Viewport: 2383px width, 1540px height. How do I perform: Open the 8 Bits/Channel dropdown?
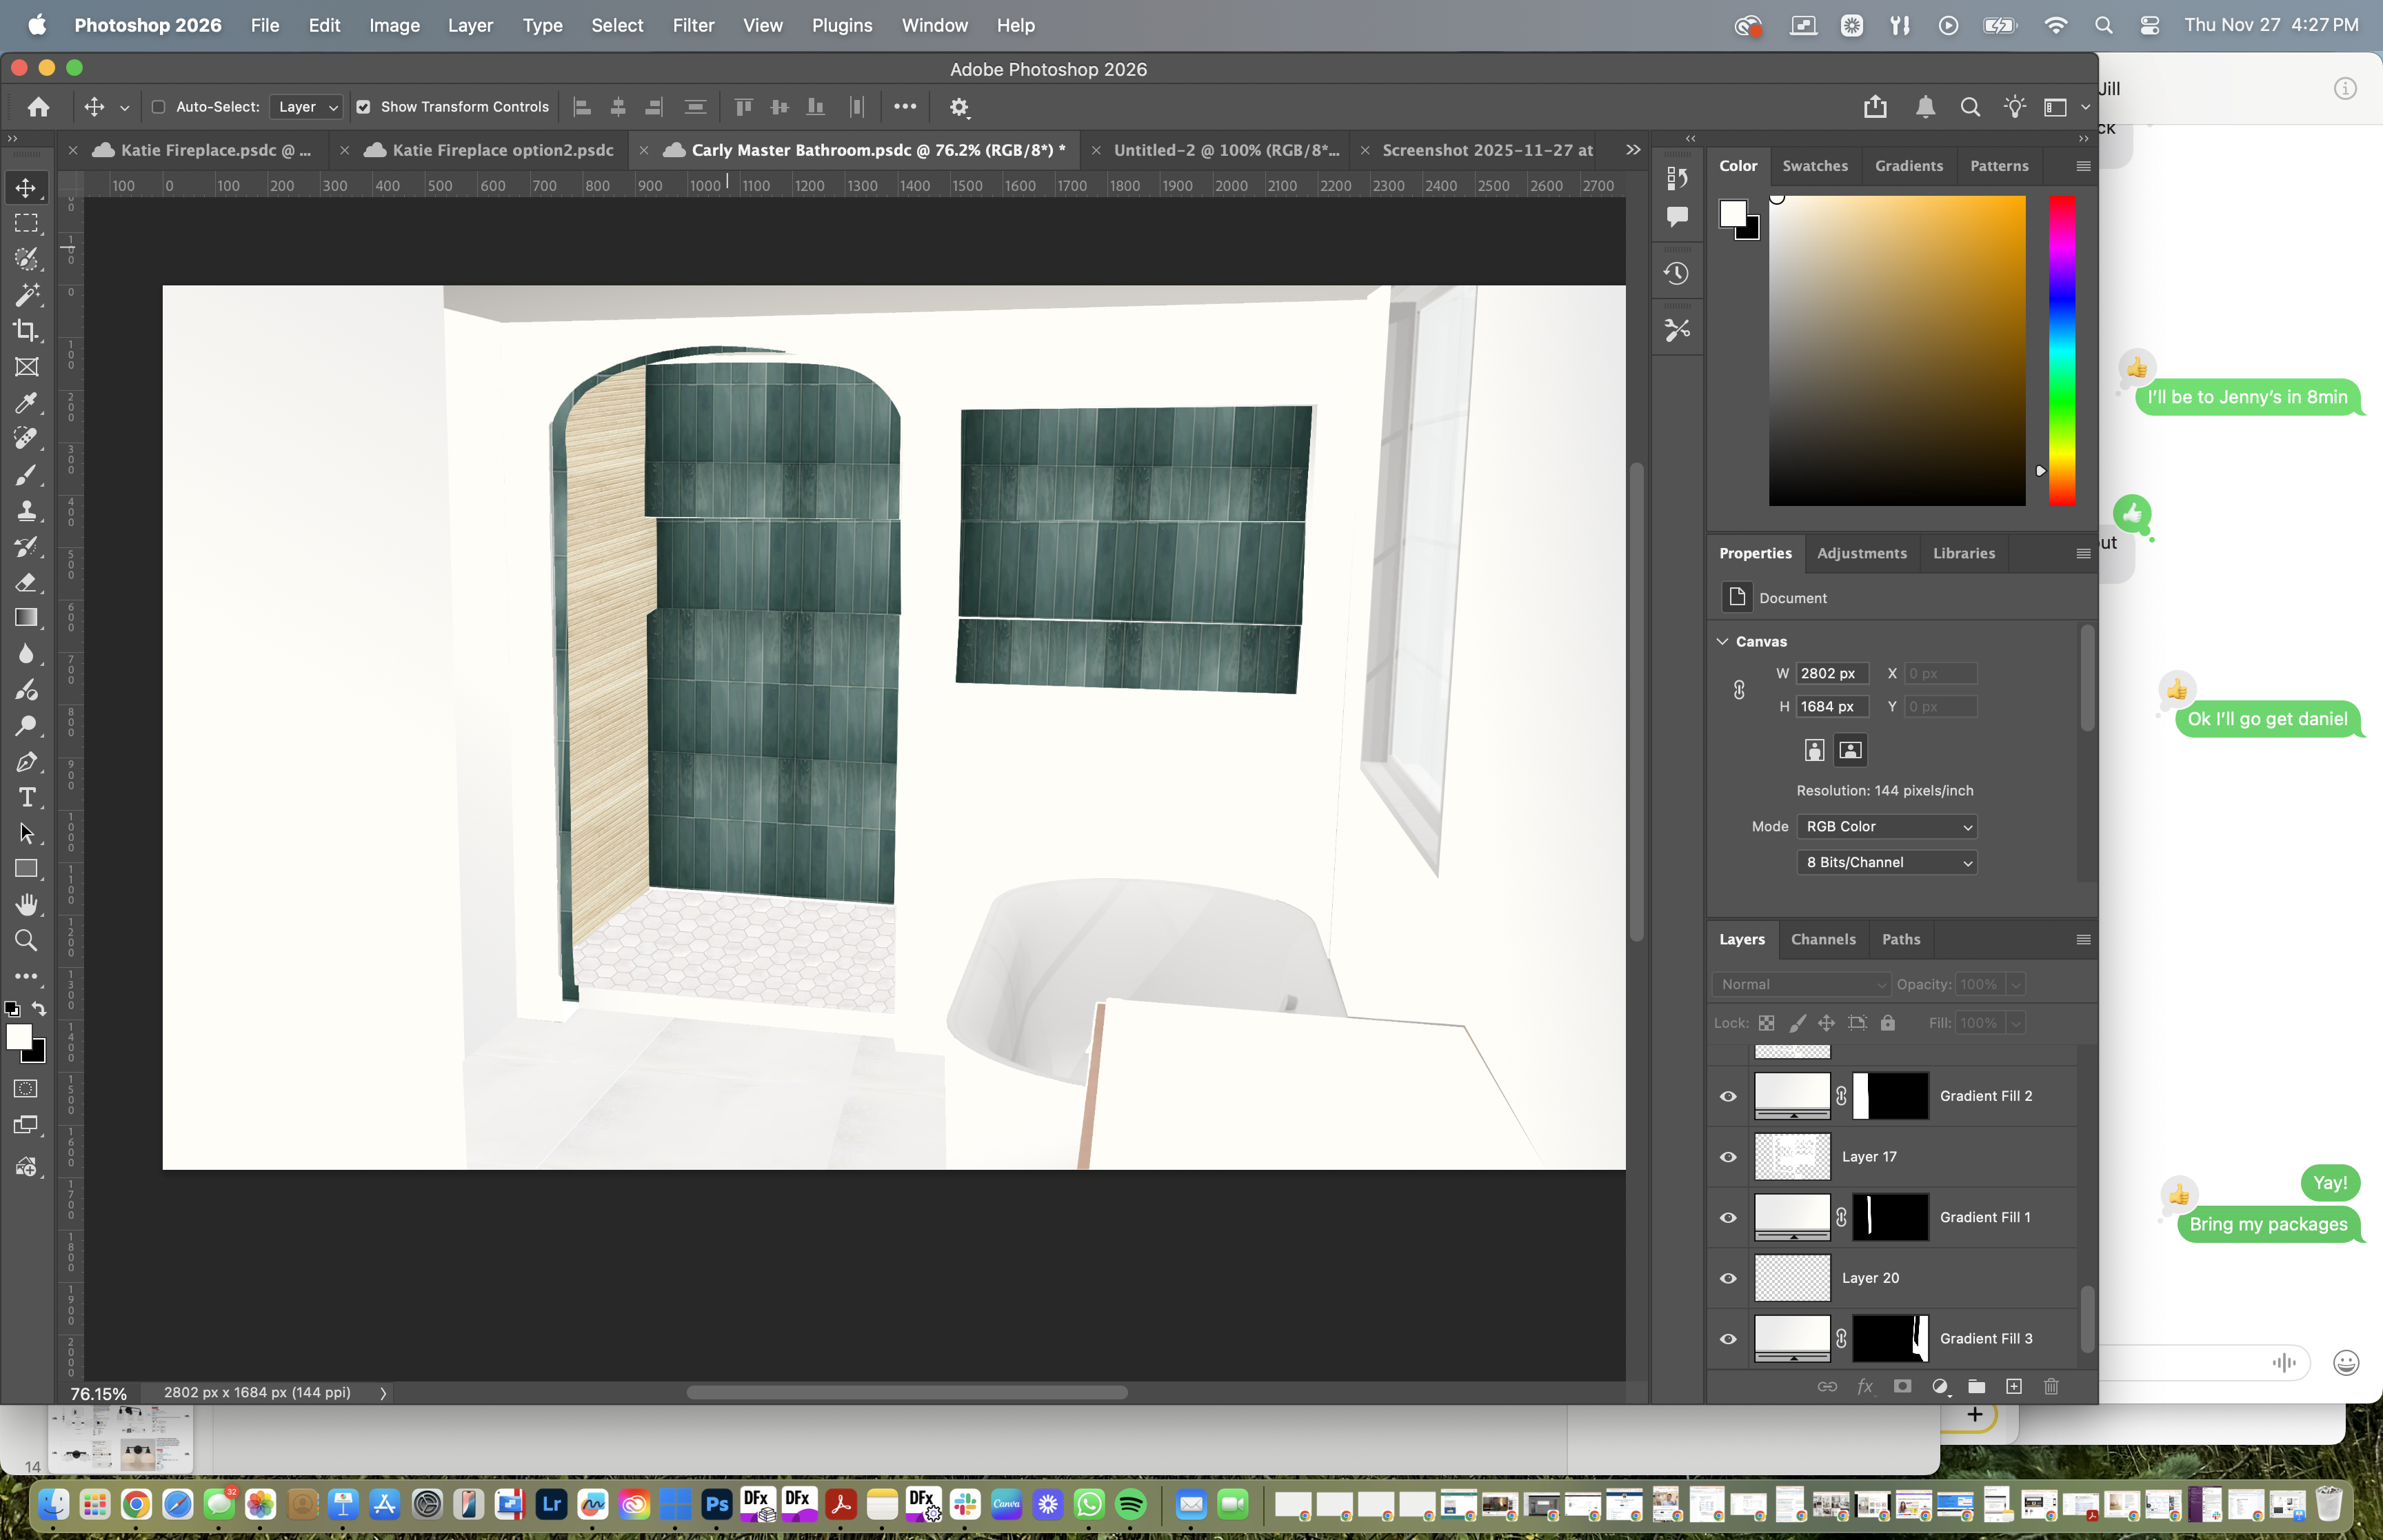tap(1886, 862)
